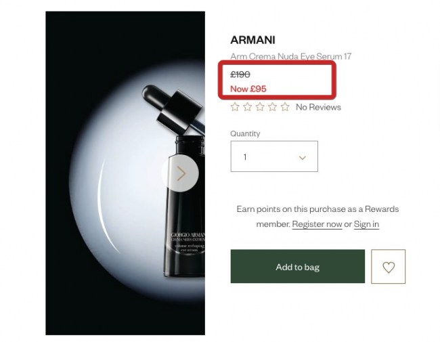Click the third rating star

tap(260, 107)
